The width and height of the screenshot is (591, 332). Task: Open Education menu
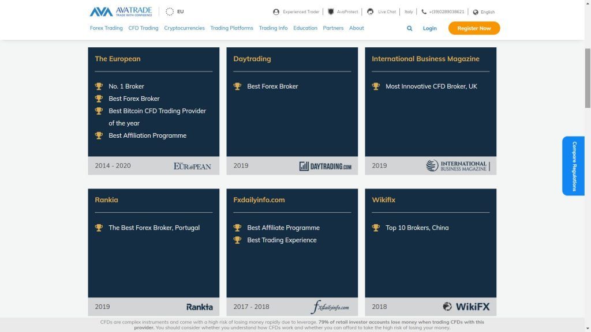pyautogui.click(x=305, y=28)
